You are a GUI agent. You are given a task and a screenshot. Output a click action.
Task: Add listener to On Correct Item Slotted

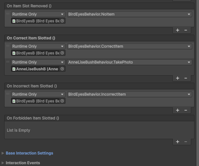178,78
